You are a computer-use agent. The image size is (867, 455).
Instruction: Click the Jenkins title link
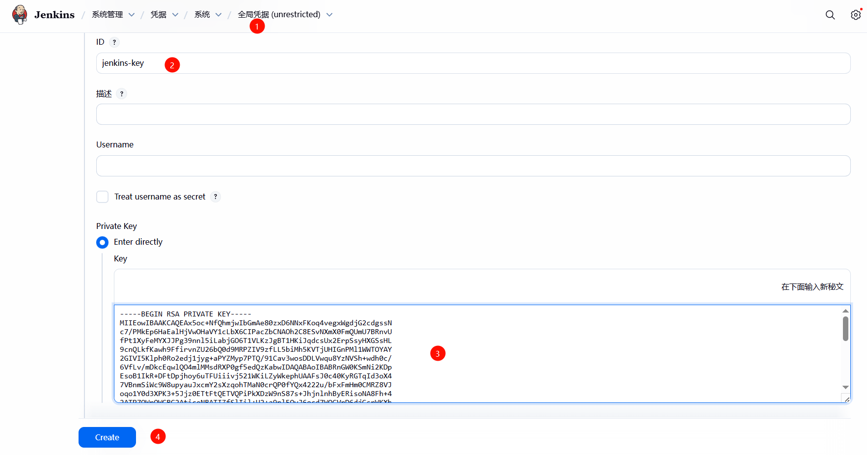point(54,15)
